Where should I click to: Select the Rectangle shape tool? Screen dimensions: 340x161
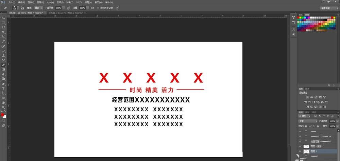click(3, 98)
